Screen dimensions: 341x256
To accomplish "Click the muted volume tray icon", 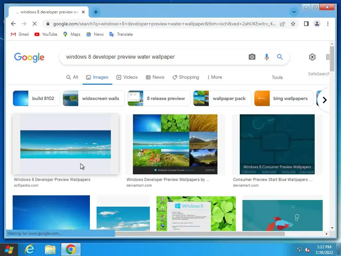I will pyautogui.click(x=307, y=249).
